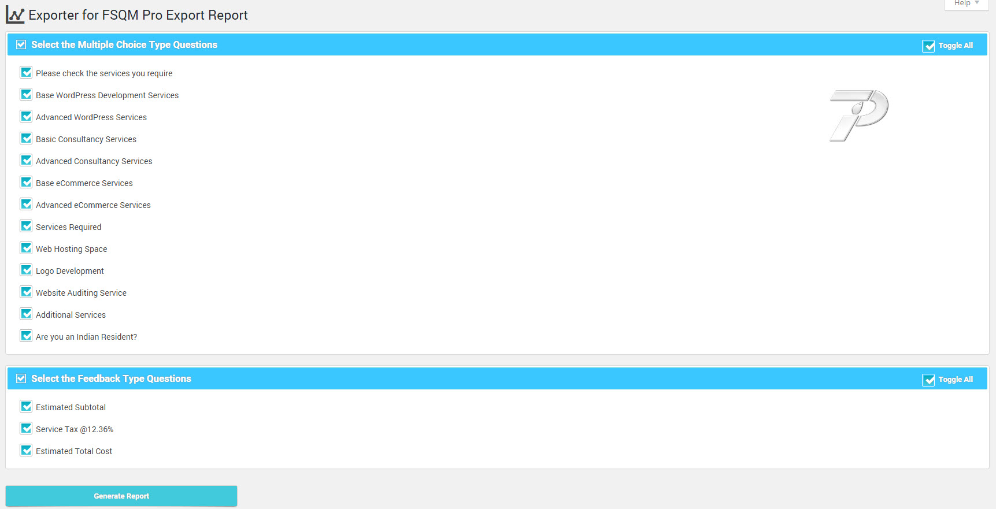Generate Report button
Viewport: 996px width, 509px height.
click(121, 496)
